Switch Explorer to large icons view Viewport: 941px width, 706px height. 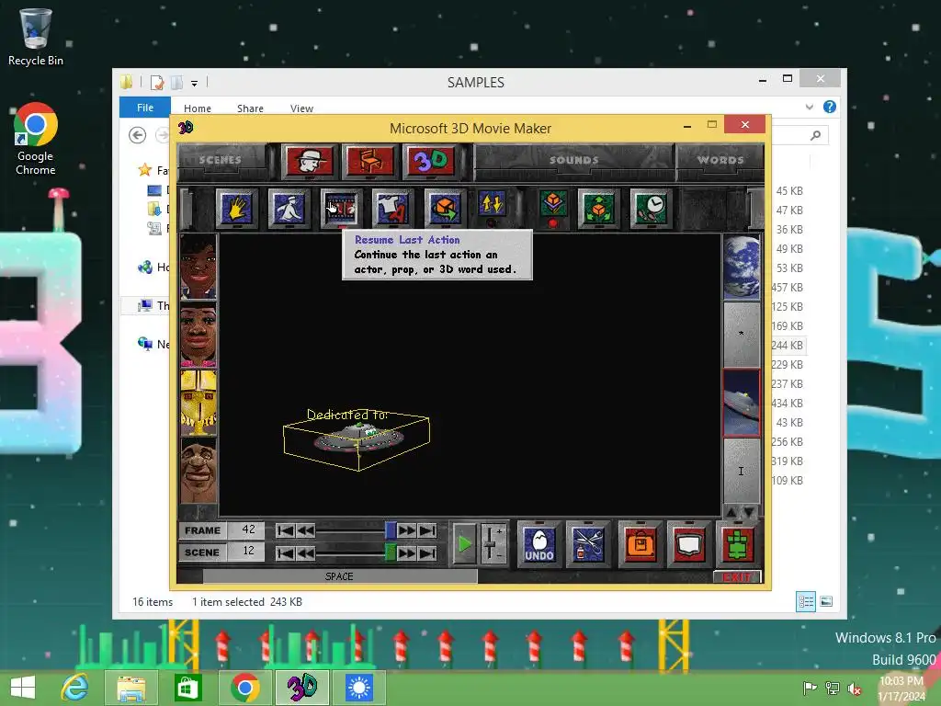pyautogui.click(x=826, y=601)
